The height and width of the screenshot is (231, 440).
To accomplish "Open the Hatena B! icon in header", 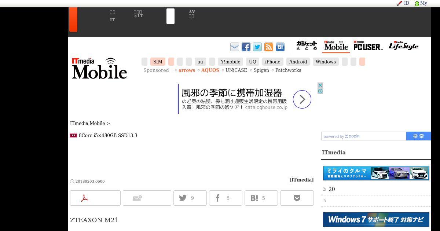I will [280, 47].
